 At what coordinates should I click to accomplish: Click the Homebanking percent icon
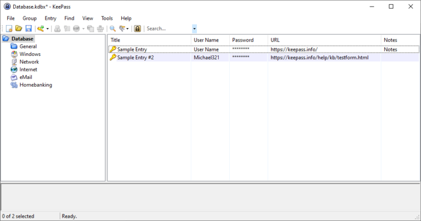pyautogui.click(x=14, y=85)
